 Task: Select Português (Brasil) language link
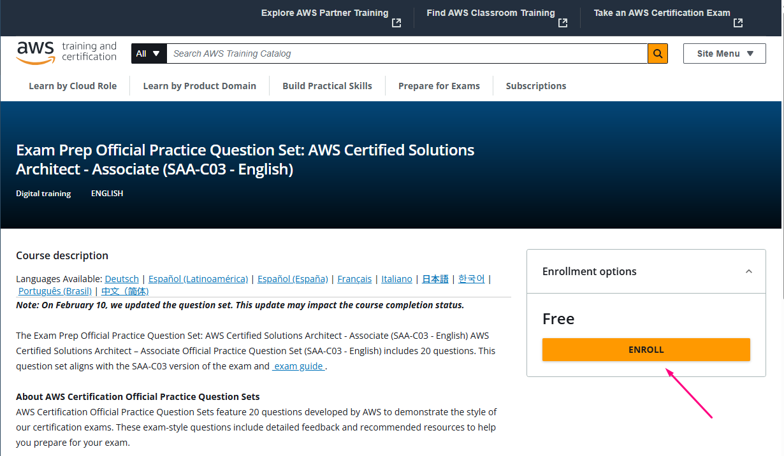click(55, 291)
